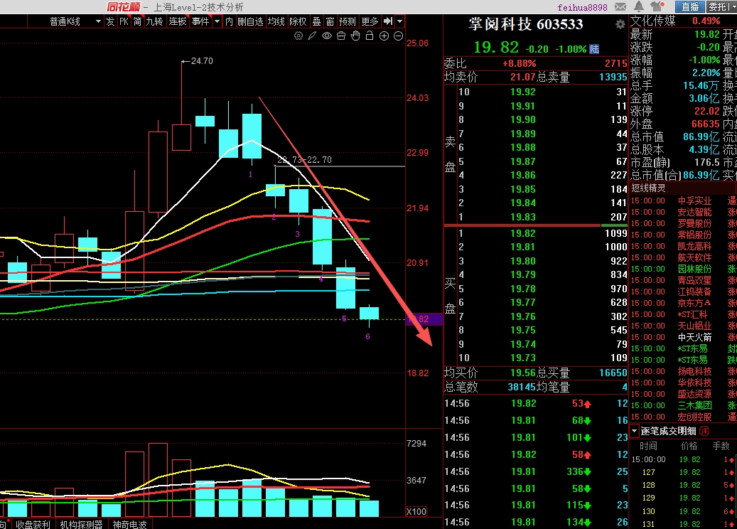The image size is (737, 529).
Task: Click 涨停 price 22.02
Action: tap(707, 111)
